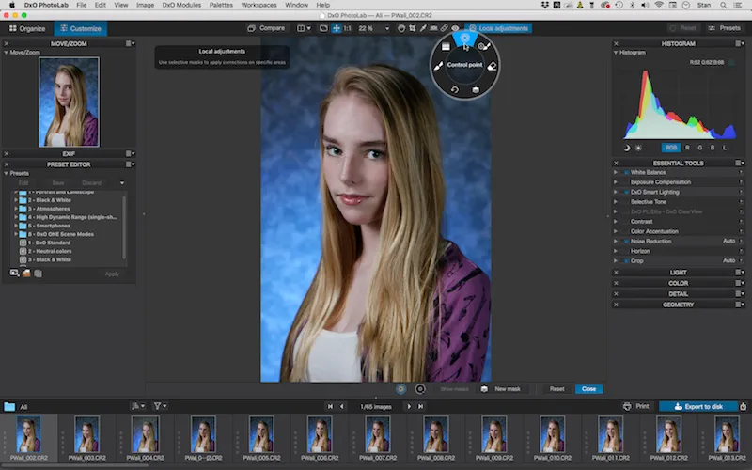Show only R channel in histogram
This screenshot has width=752, height=470.
tap(687, 148)
